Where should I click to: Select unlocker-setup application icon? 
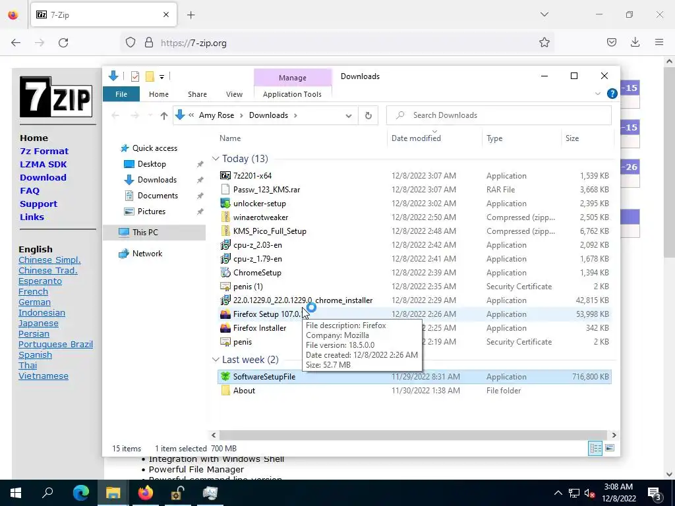(x=225, y=204)
